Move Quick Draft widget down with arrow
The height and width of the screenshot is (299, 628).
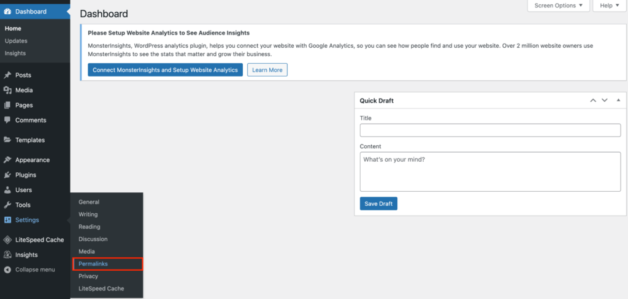[604, 100]
